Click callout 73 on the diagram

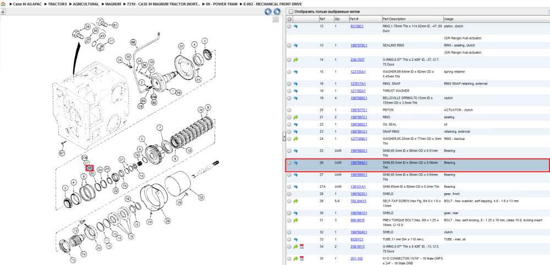(73, 261)
